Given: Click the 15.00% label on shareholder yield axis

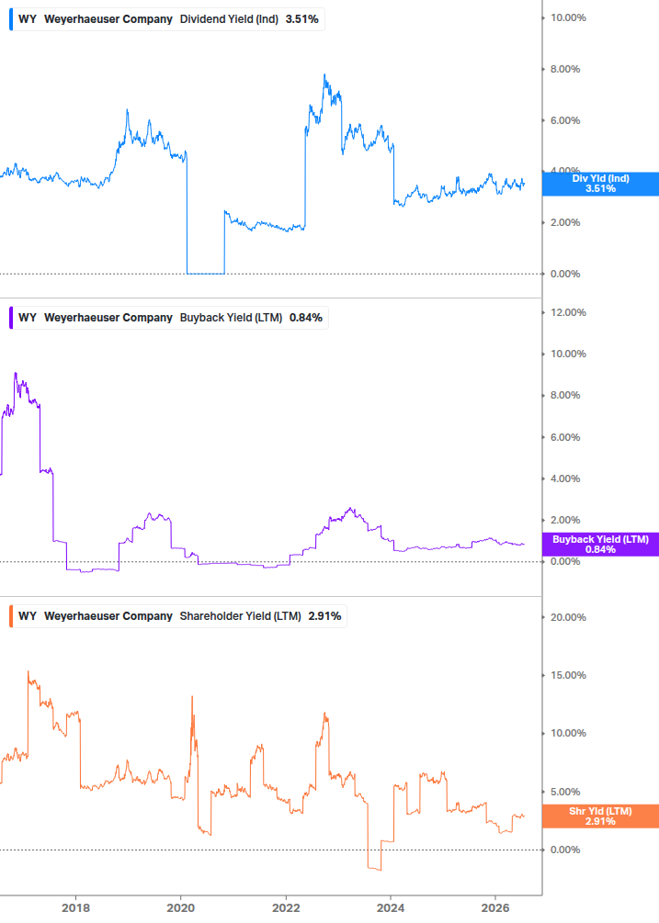Looking at the screenshot, I should click(x=568, y=675).
